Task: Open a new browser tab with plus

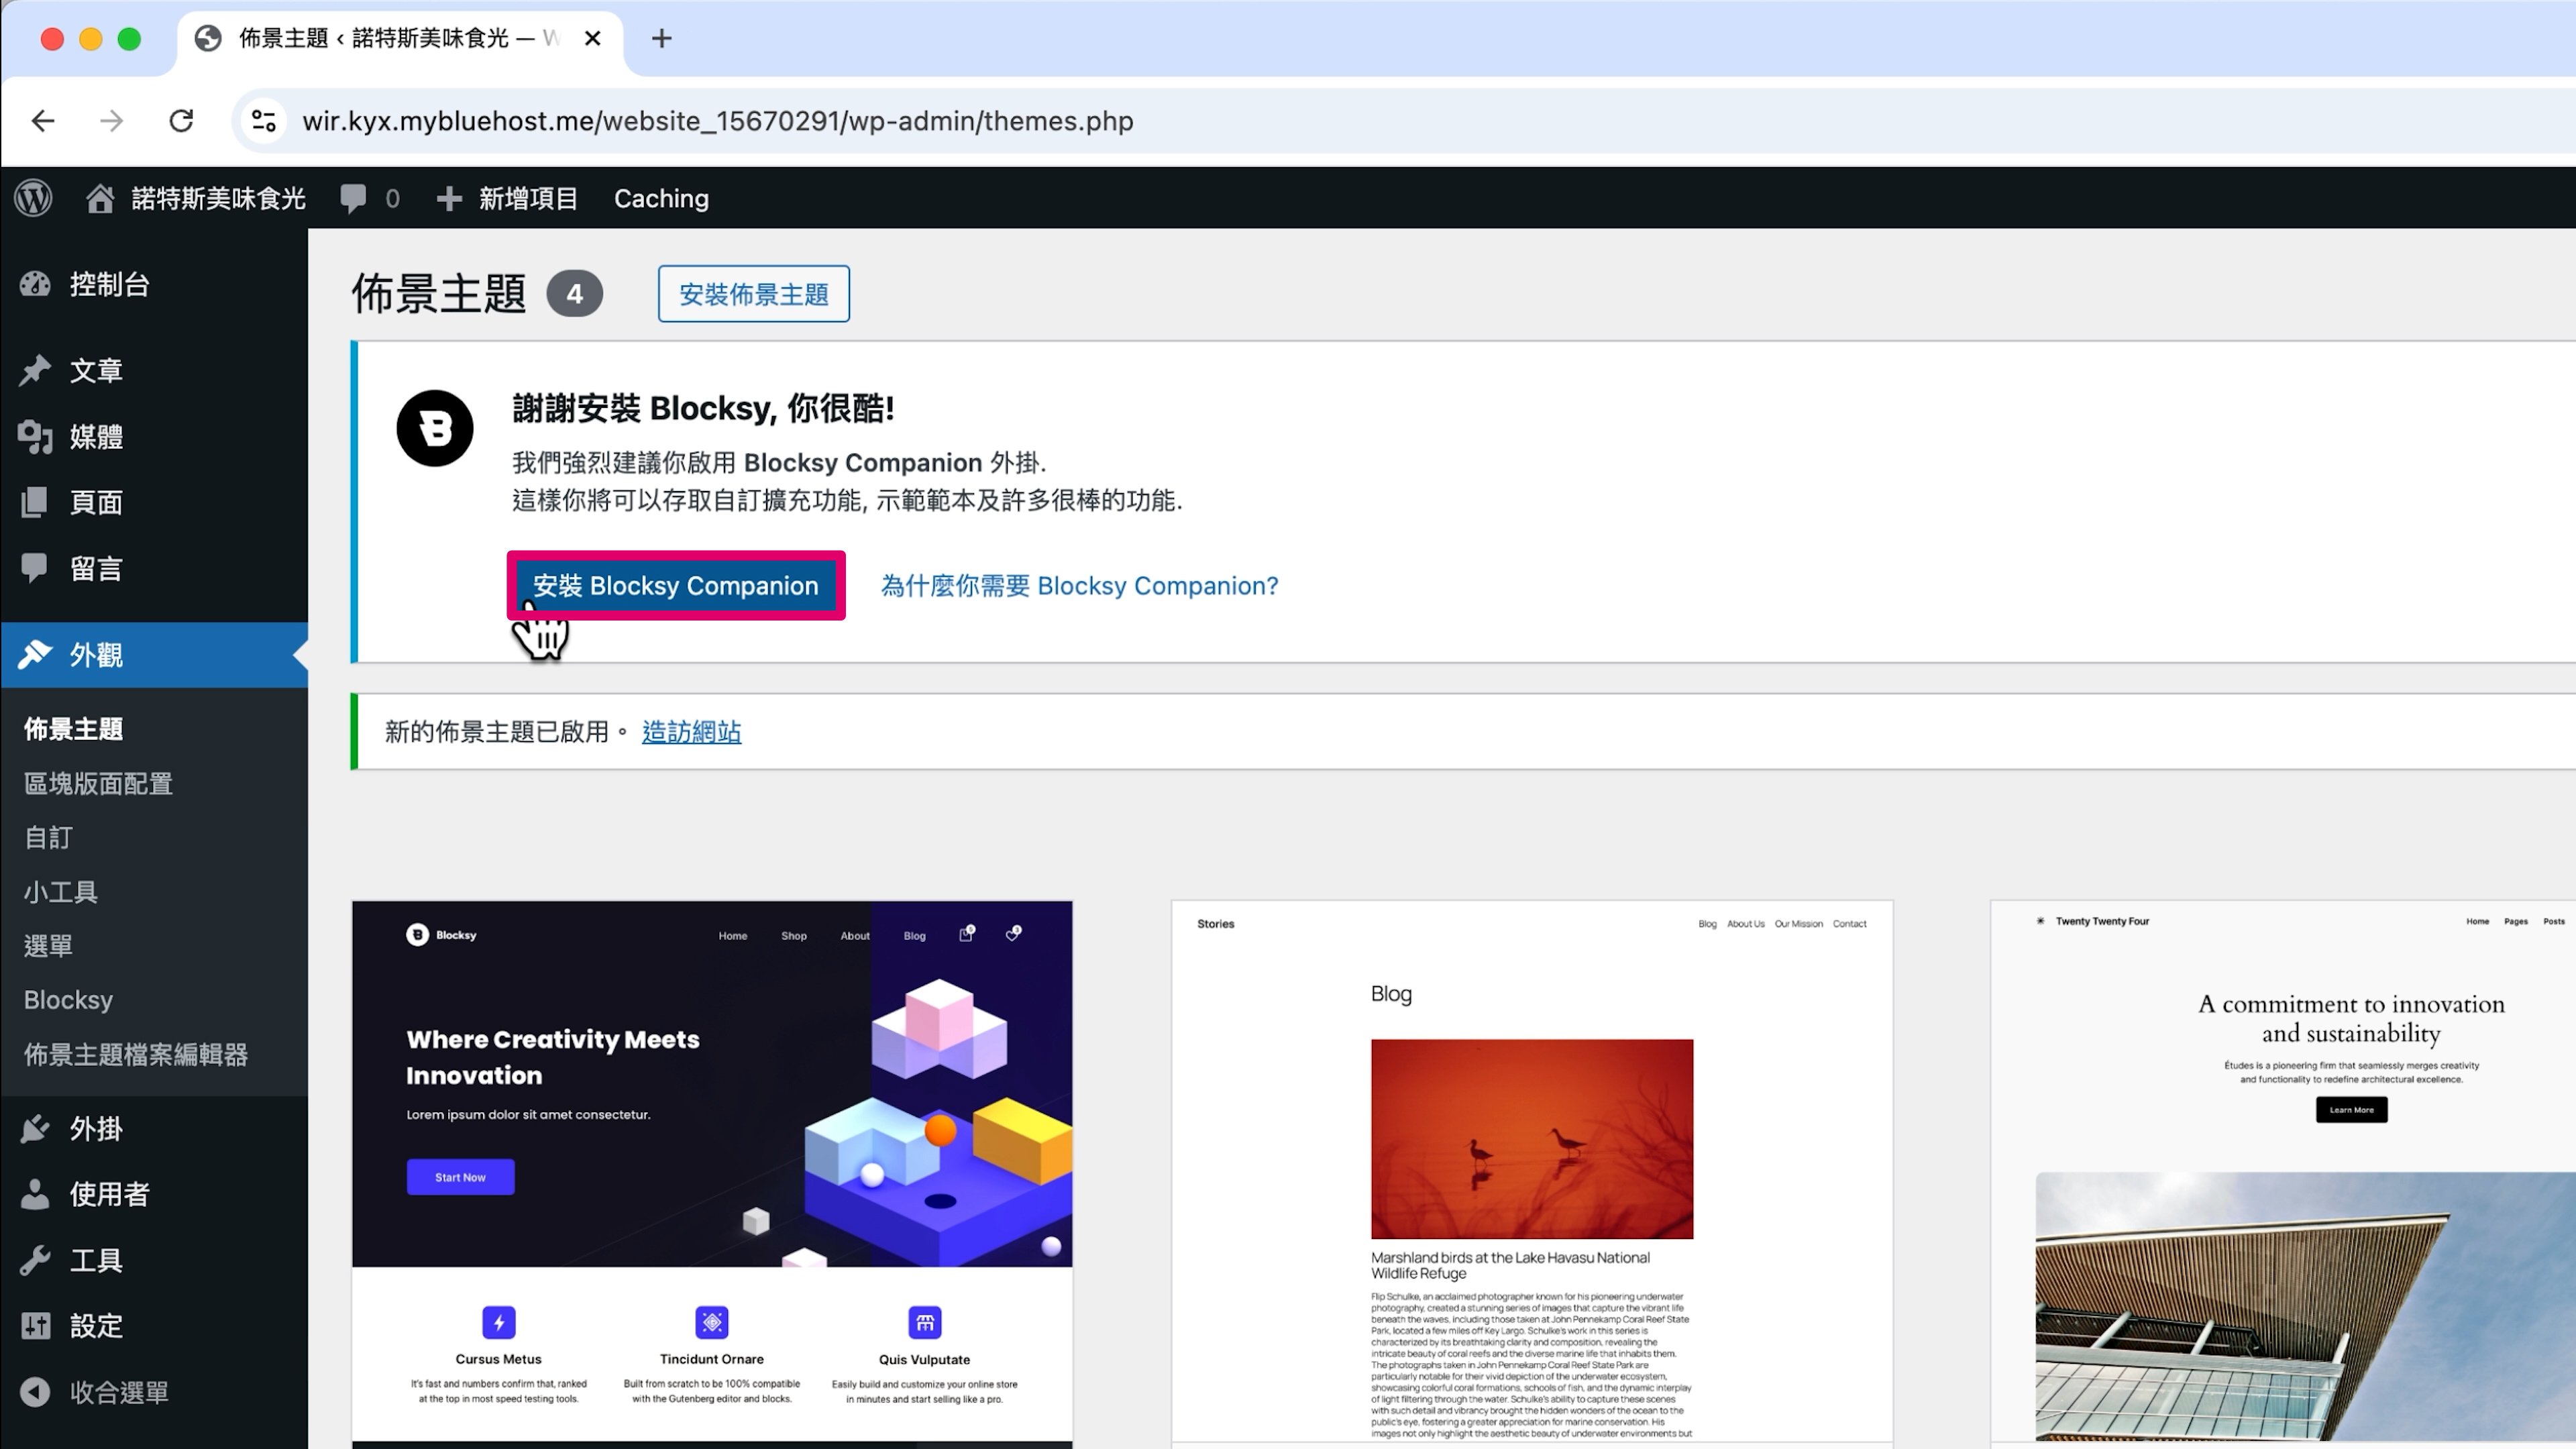Action: [661, 38]
